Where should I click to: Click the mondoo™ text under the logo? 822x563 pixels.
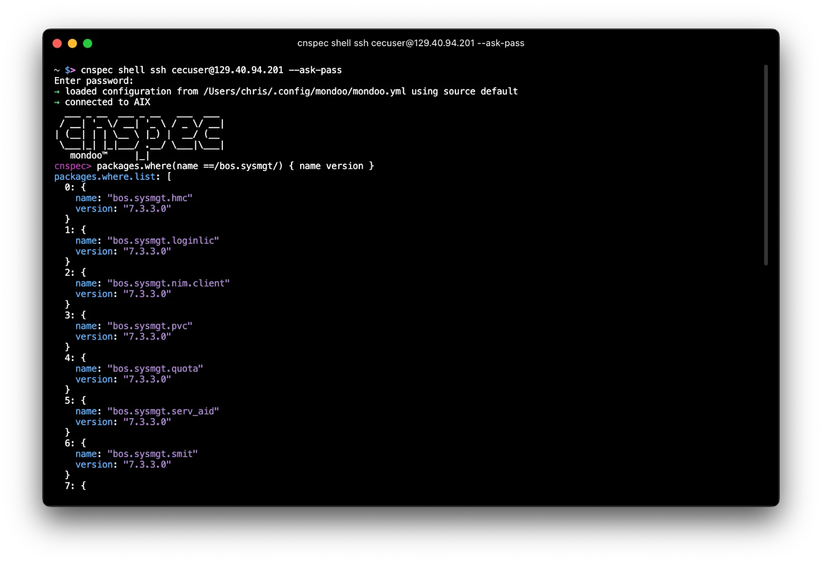click(88, 156)
